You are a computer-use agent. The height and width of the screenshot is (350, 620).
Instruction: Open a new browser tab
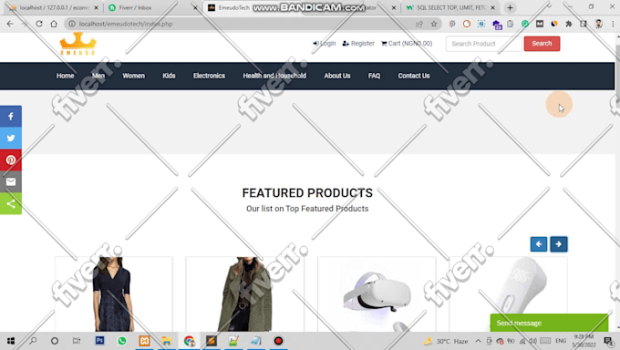coord(510,7)
